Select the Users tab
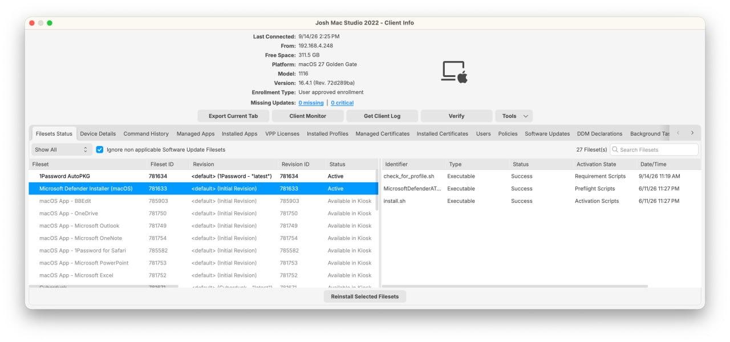The image size is (730, 342). (x=484, y=134)
